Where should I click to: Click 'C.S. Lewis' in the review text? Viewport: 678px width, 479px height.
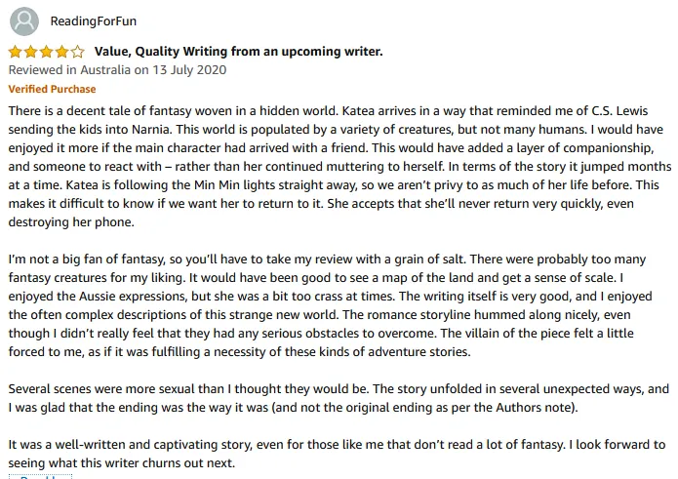point(619,110)
